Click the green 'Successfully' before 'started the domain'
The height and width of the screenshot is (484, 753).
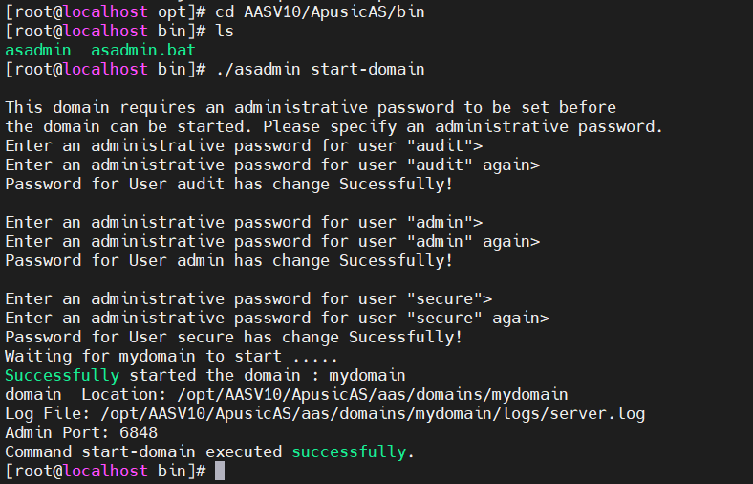62,375
